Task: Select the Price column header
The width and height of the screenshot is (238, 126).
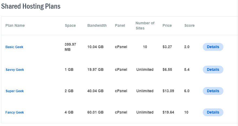Action: tap(167, 26)
